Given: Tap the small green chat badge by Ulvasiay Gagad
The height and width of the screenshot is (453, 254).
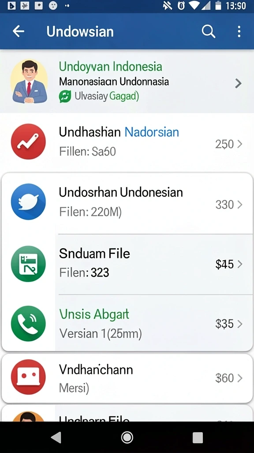Looking at the screenshot, I should [65, 96].
